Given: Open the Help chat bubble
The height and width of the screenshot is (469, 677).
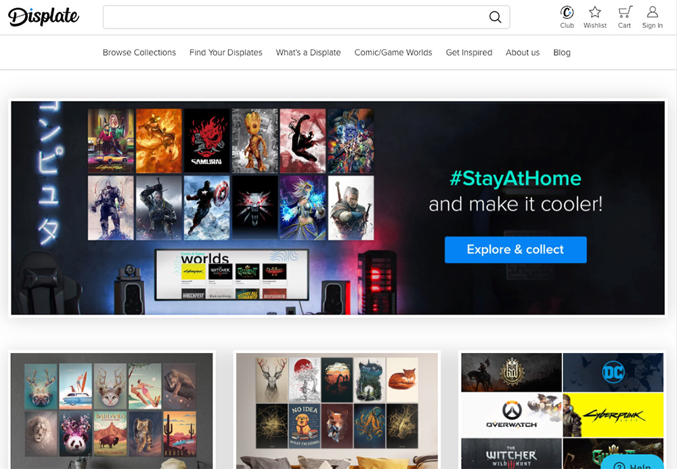Looking at the screenshot, I should click(632, 462).
